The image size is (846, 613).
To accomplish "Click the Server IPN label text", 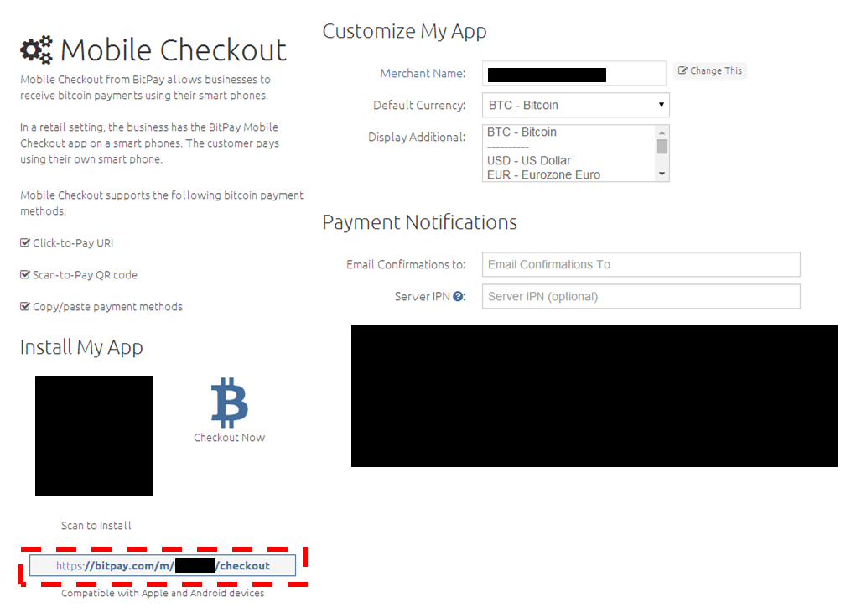I will pyautogui.click(x=422, y=296).
